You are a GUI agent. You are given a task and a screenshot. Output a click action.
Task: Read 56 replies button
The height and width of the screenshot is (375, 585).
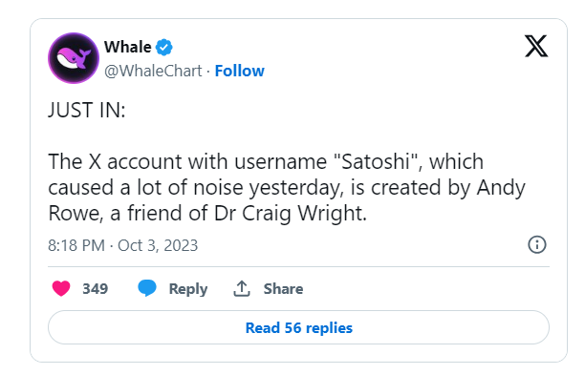click(x=298, y=327)
